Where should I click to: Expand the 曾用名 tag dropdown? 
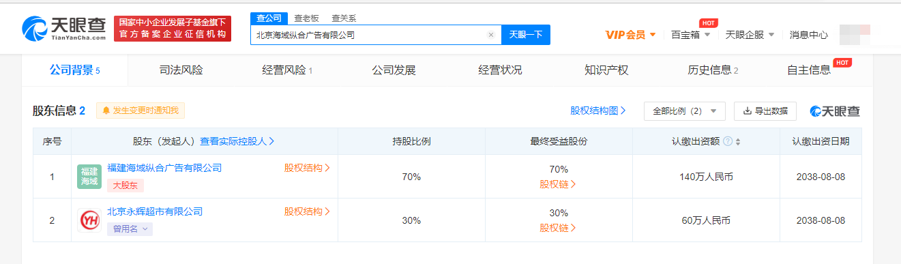[x=130, y=229]
